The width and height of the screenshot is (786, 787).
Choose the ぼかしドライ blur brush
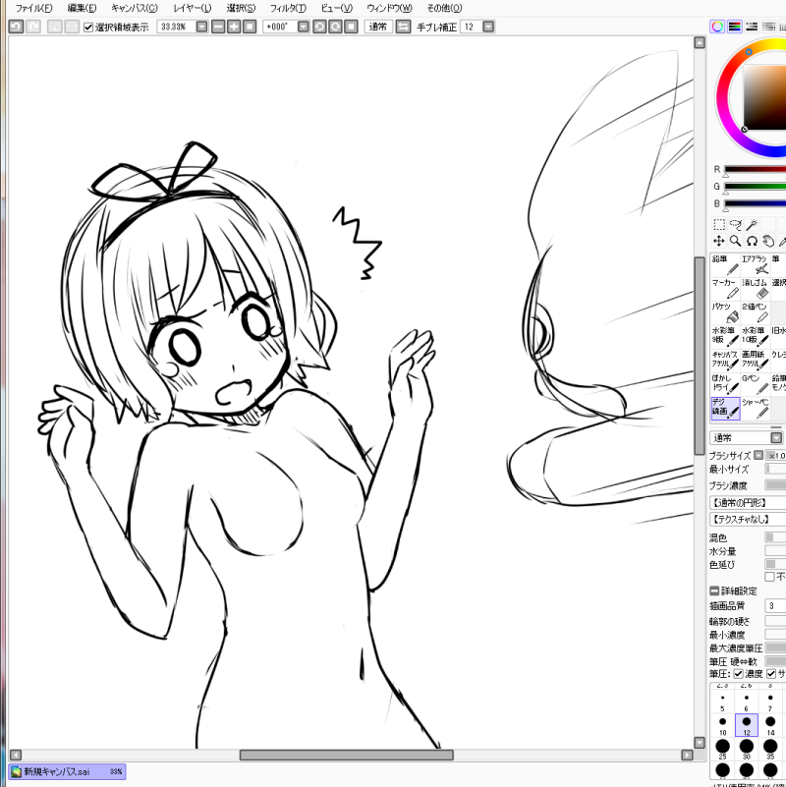click(x=725, y=384)
